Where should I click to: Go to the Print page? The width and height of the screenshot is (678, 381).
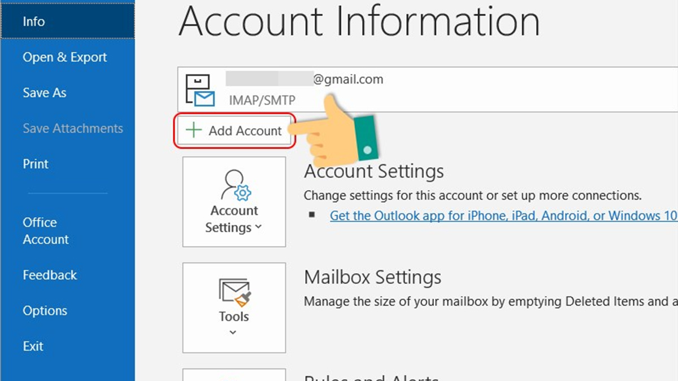click(x=36, y=164)
